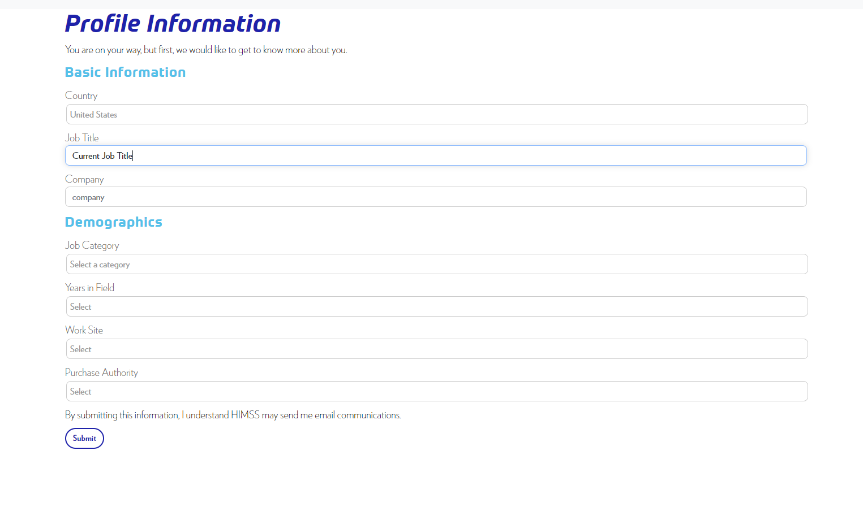
Task: Click the Work Site field label
Action: click(x=84, y=330)
